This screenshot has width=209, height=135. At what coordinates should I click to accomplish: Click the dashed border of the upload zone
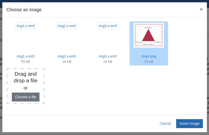[x=7, y=86]
